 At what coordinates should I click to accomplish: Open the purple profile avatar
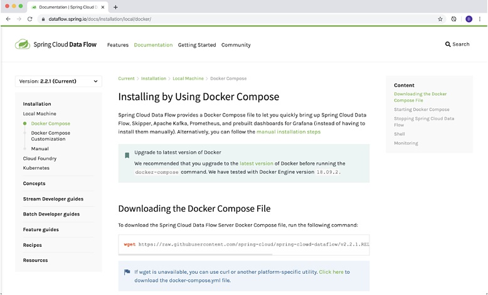pos(469,19)
